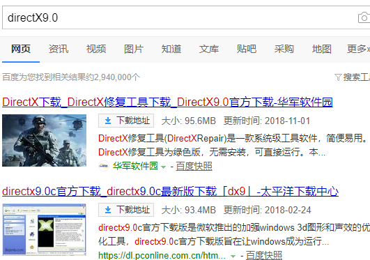Image resolution: width=370 pixels, height=260 pixels.
Task: Click the download arrow icon in first 下载地址
Action: (108, 121)
